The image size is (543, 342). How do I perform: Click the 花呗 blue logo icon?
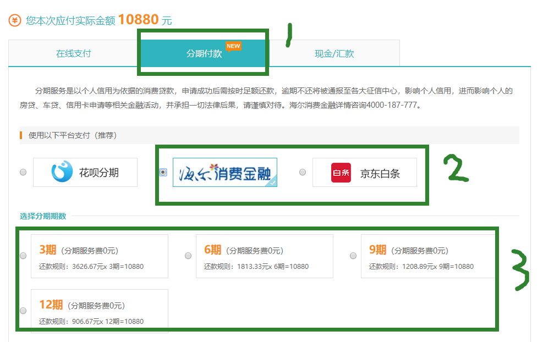[x=62, y=172]
